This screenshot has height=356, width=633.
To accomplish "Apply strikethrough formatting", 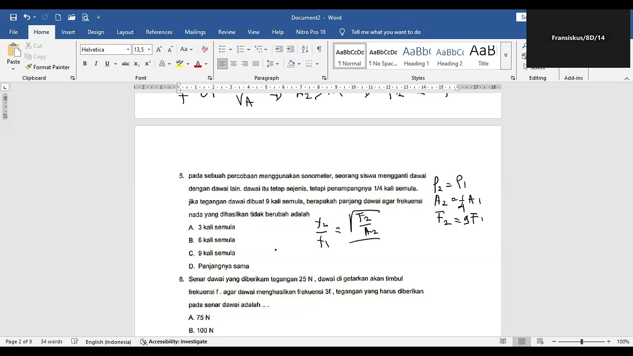I will click(126, 64).
